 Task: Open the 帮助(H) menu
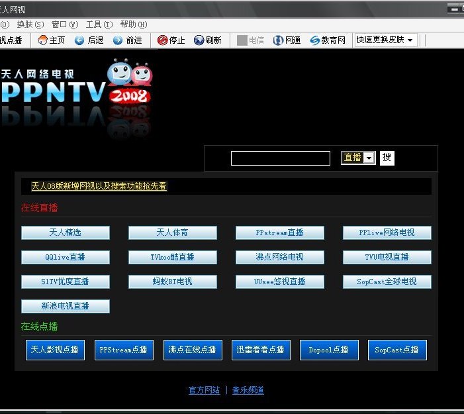[134, 25]
